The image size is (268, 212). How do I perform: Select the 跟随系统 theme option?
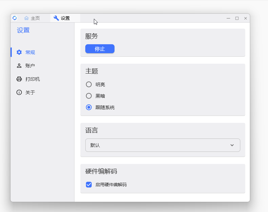pos(89,107)
